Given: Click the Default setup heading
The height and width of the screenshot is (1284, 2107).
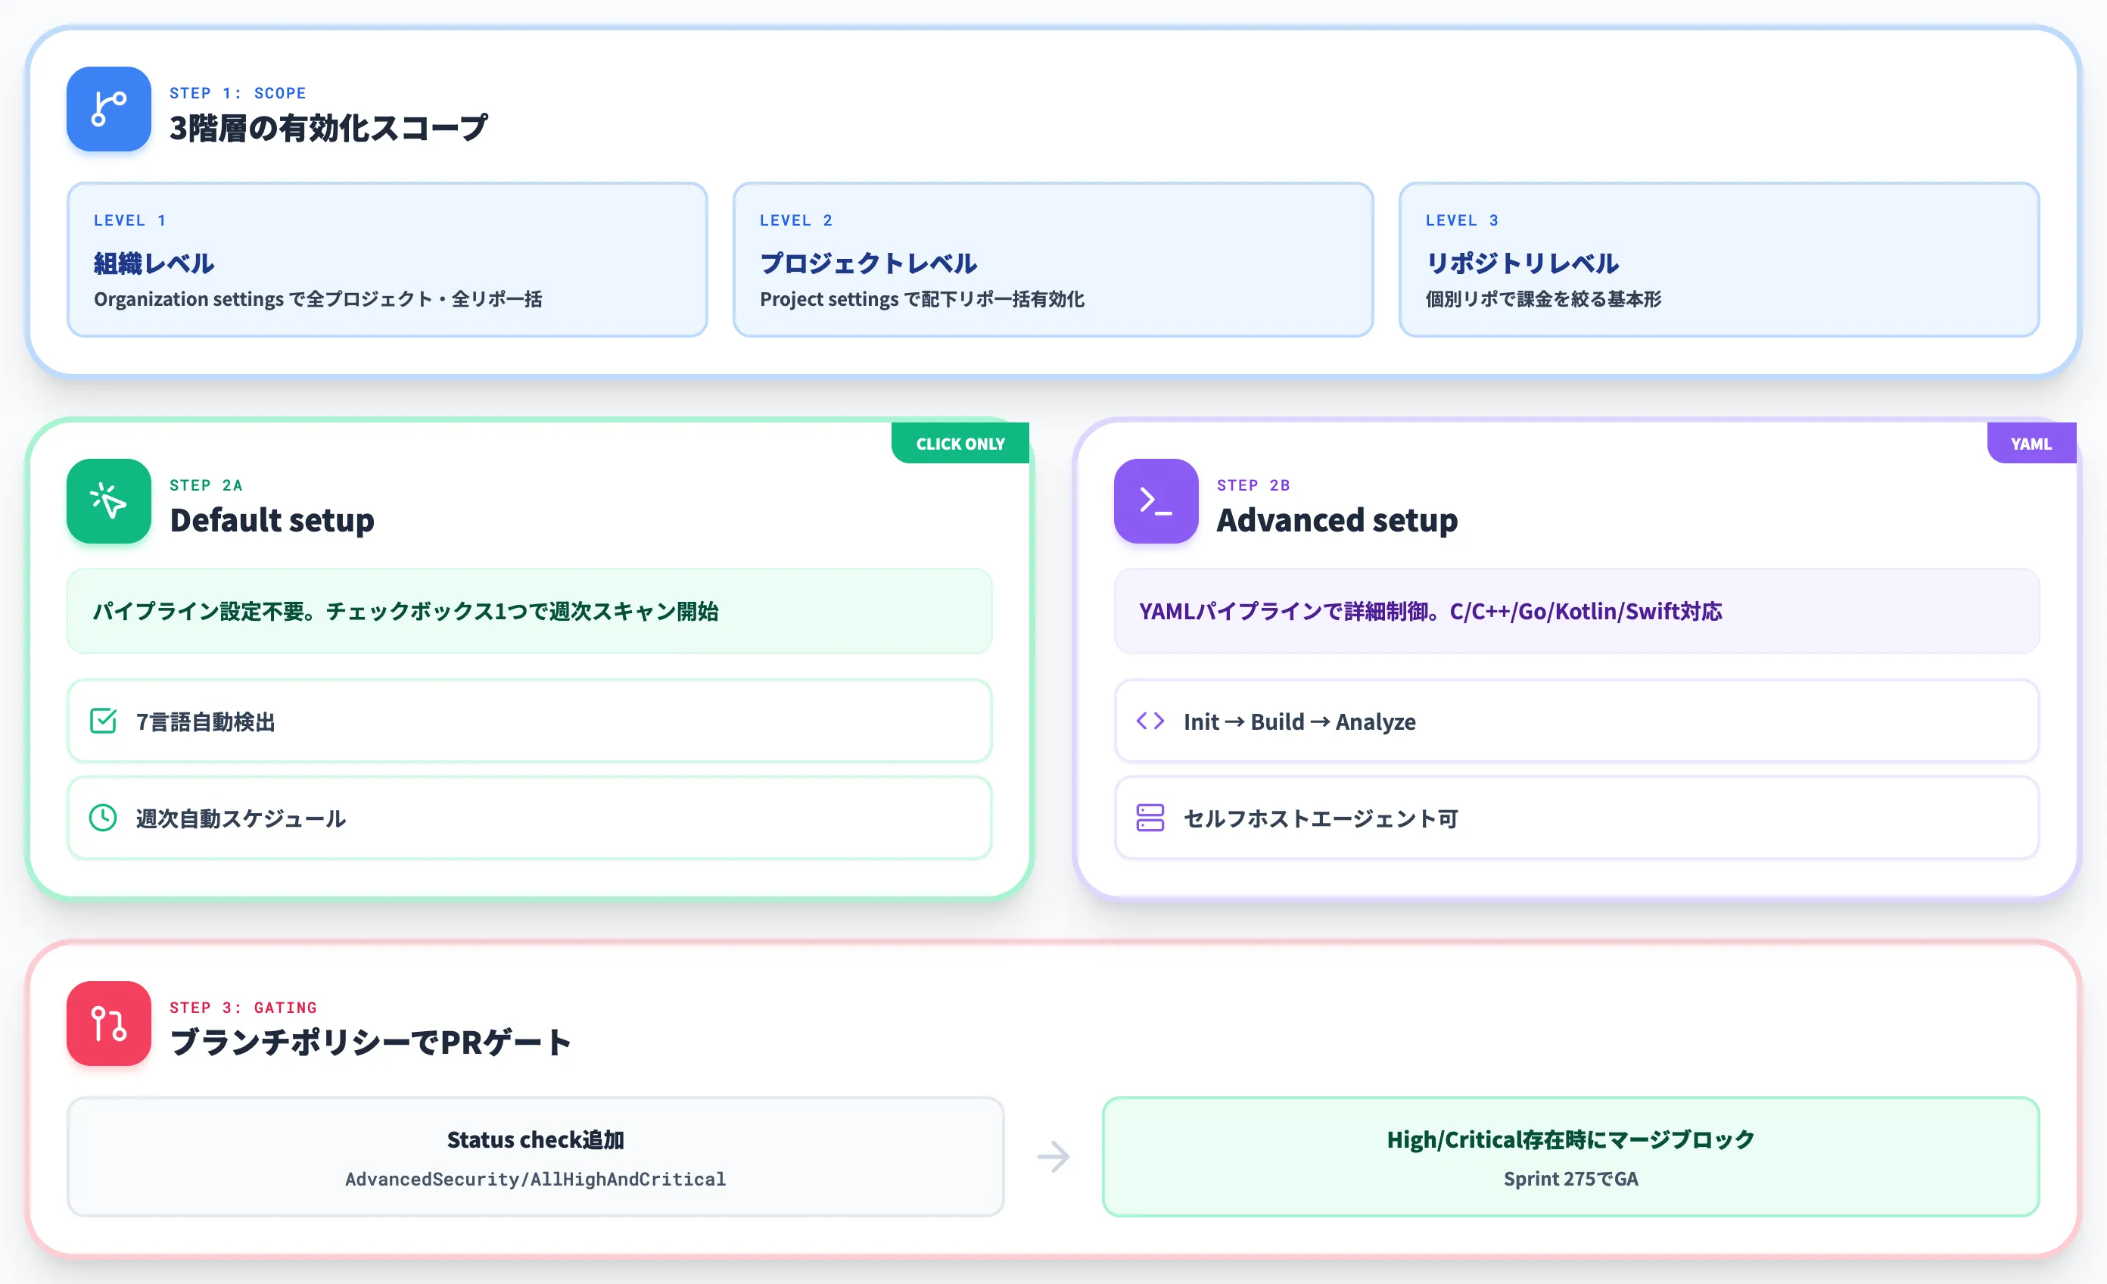Looking at the screenshot, I should [272, 520].
